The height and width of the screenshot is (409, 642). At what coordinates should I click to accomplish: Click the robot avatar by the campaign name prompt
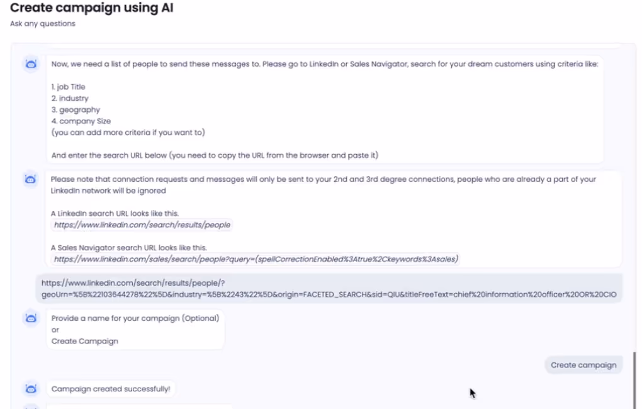click(x=30, y=318)
